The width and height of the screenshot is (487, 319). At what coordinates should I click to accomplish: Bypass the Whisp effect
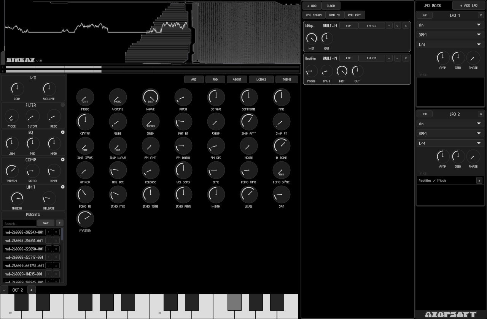click(371, 25)
